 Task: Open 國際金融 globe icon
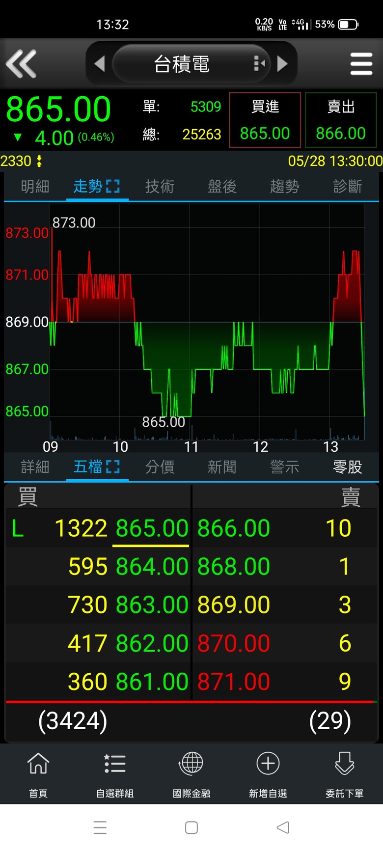click(191, 764)
